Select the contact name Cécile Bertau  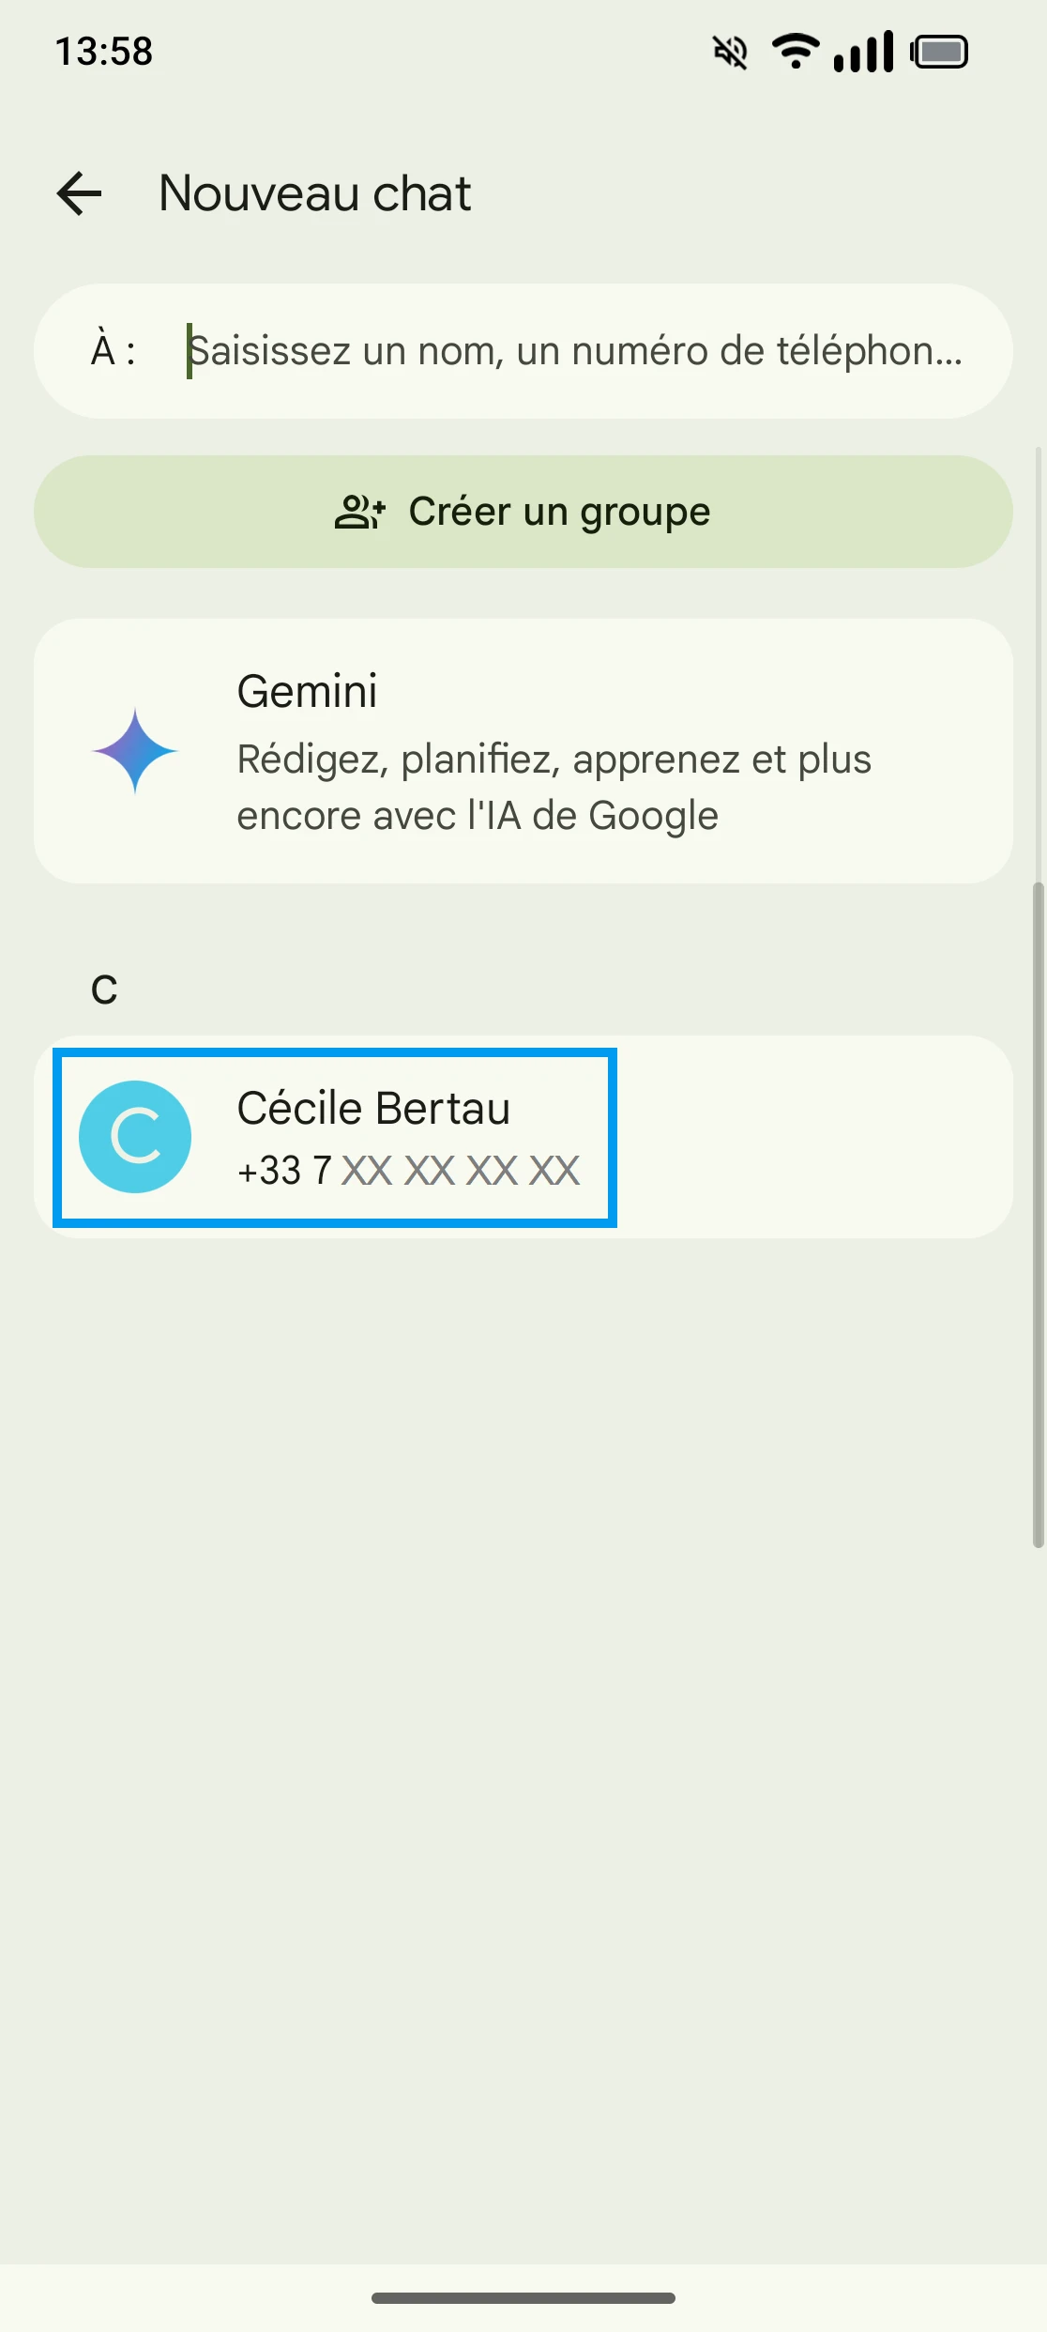click(x=373, y=1109)
